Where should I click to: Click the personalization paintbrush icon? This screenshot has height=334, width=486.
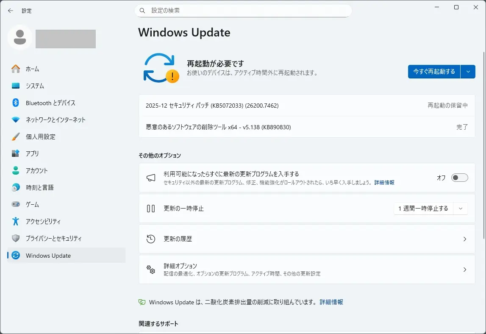[16, 137]
